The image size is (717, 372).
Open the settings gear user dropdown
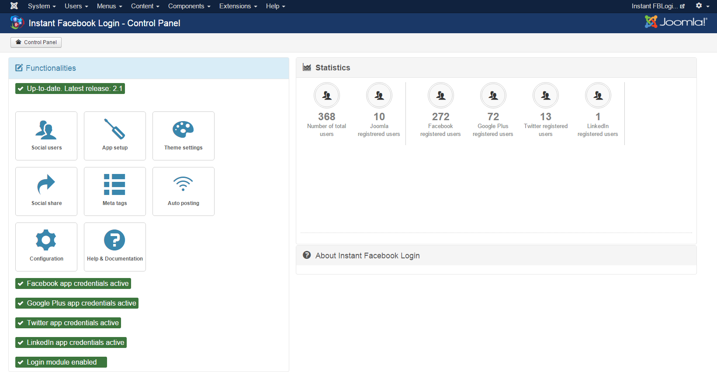point(703,6)
